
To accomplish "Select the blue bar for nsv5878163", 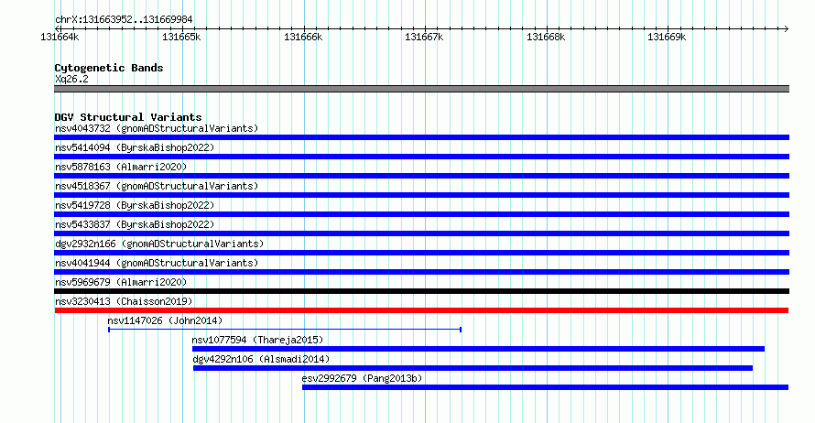I will [421, 176].
